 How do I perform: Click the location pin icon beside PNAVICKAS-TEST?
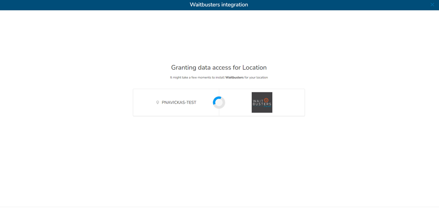[158, 102]
